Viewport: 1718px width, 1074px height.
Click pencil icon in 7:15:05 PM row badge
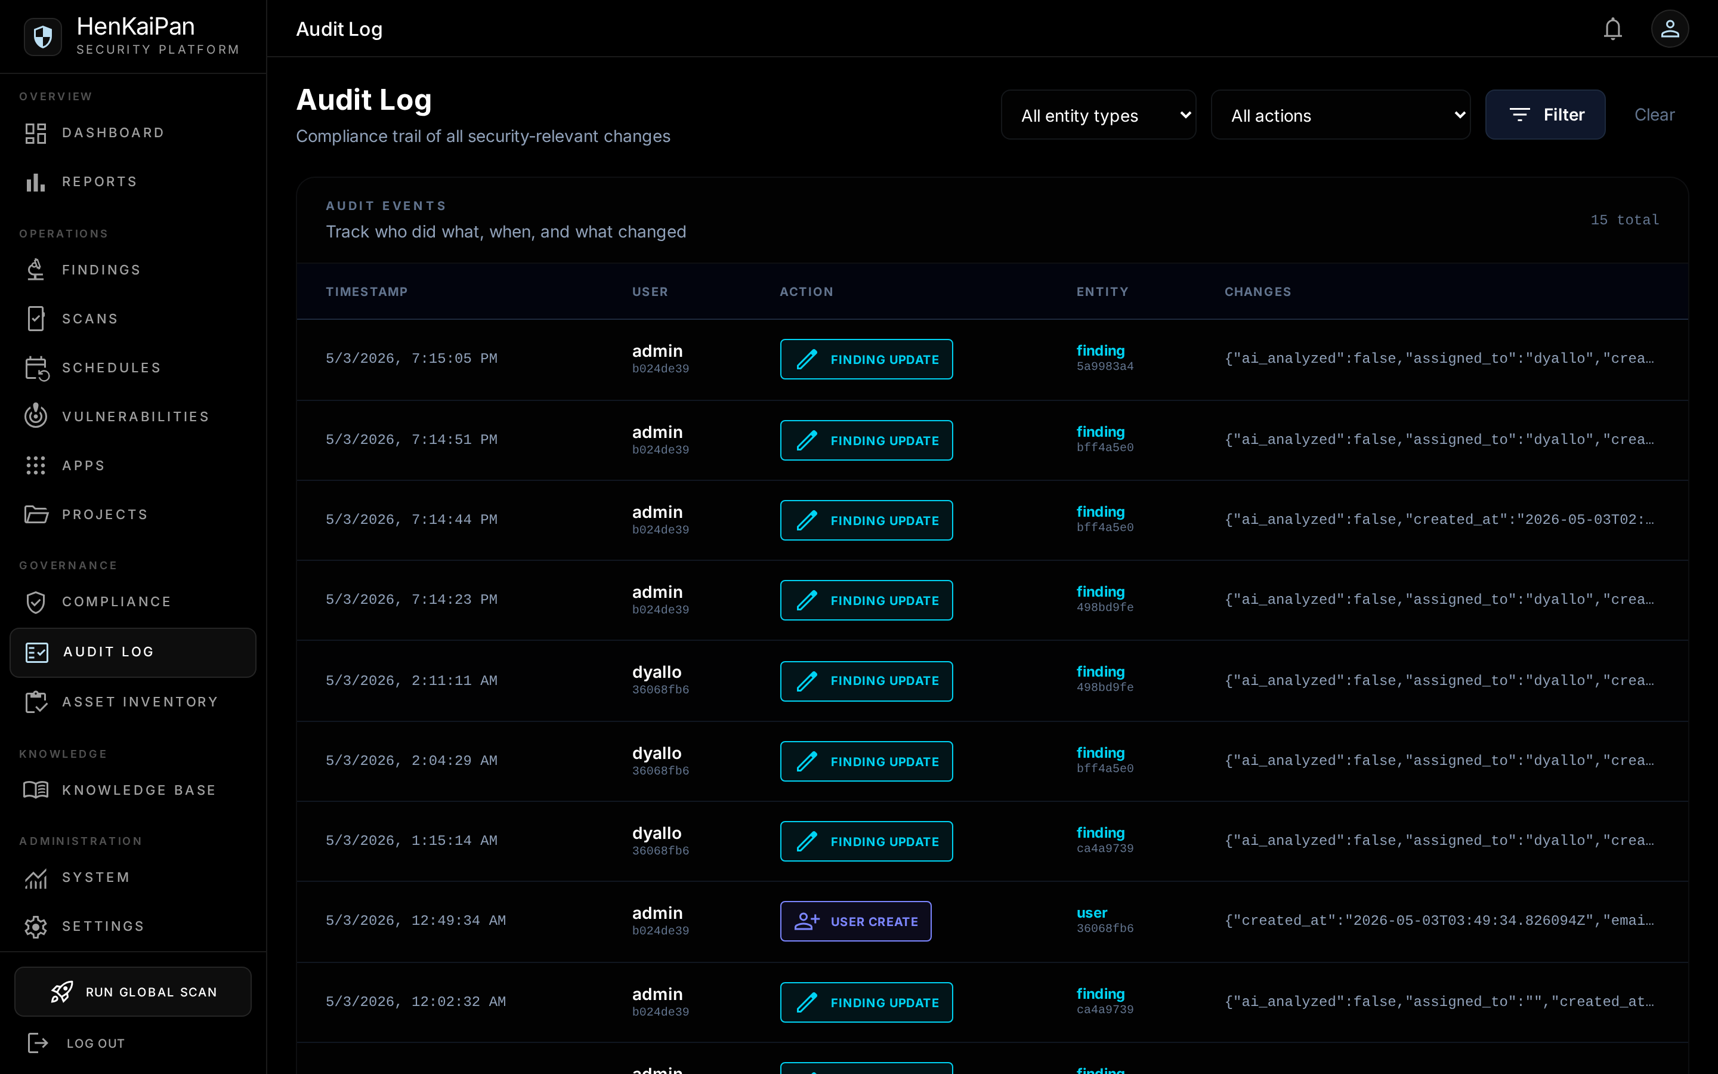tap(807, 359)
